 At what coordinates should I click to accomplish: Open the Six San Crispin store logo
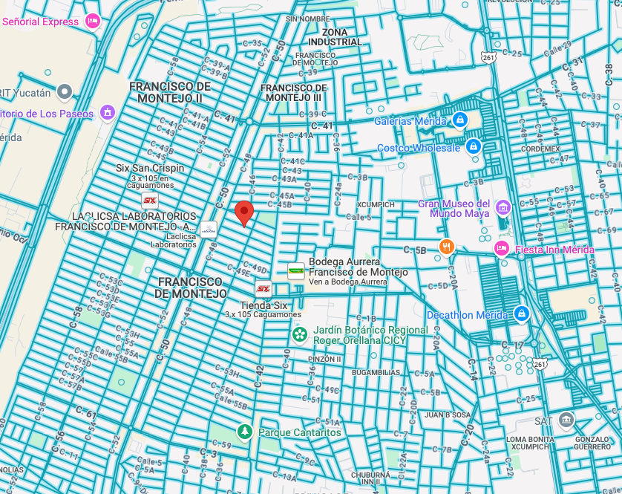point(149,201)
